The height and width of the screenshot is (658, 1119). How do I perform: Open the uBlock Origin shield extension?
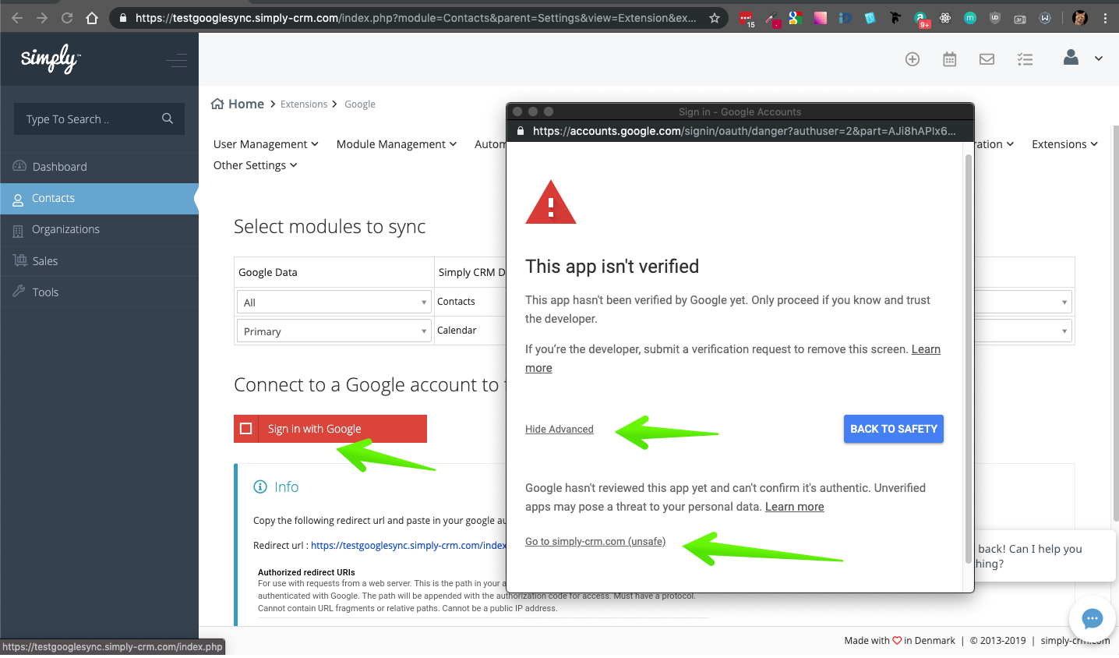[x=995, y=18]
